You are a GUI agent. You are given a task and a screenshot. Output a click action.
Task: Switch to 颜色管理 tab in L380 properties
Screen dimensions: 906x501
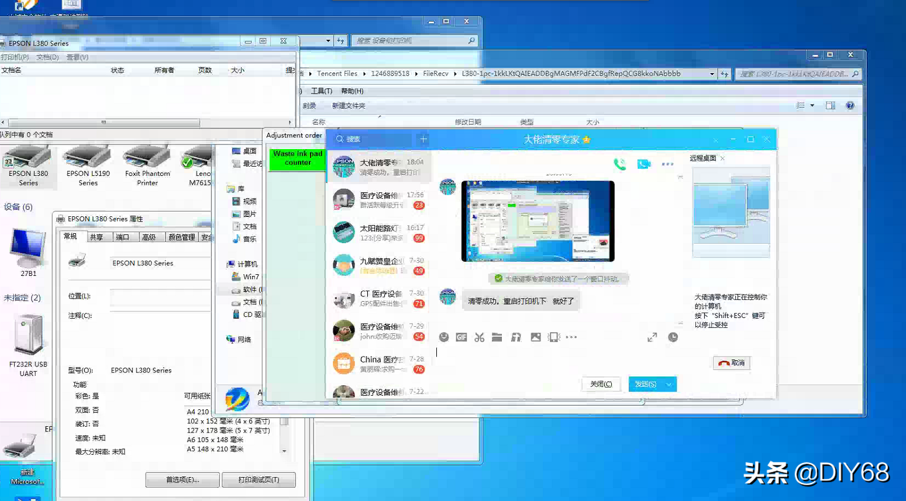pyautogui.click(x=181, y=237)
